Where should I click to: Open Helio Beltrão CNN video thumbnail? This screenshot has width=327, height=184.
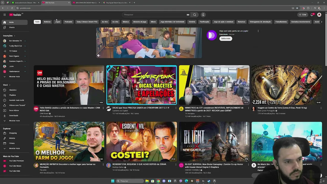point(69,85)
